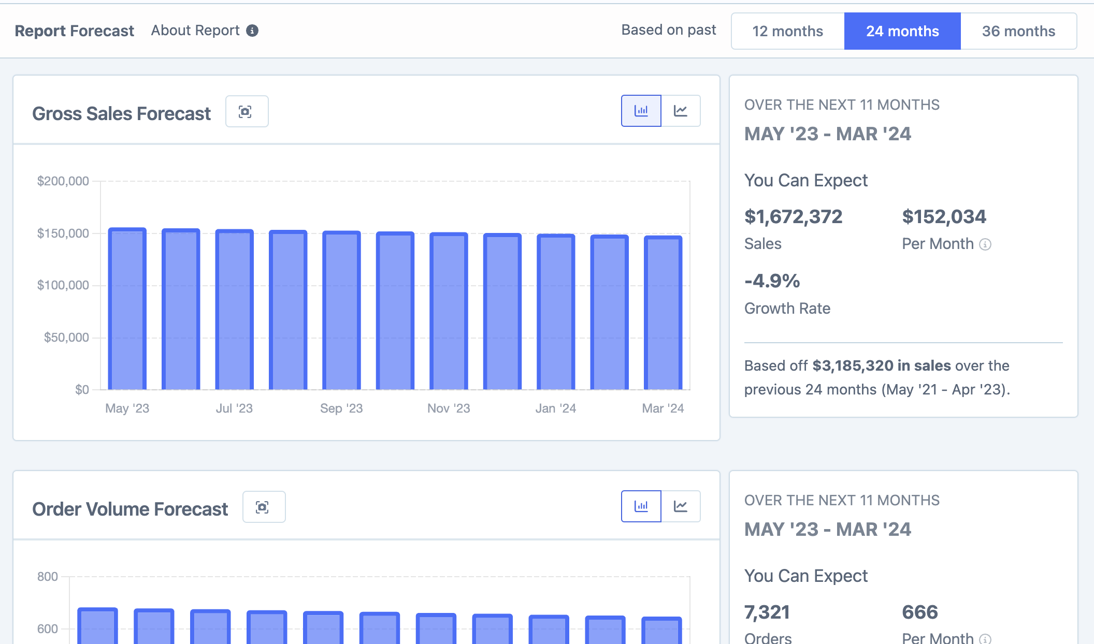Viewport: 1094px width, 644px height.
Task: Click the Nov '23 gross sales bar
Action: 449,312
